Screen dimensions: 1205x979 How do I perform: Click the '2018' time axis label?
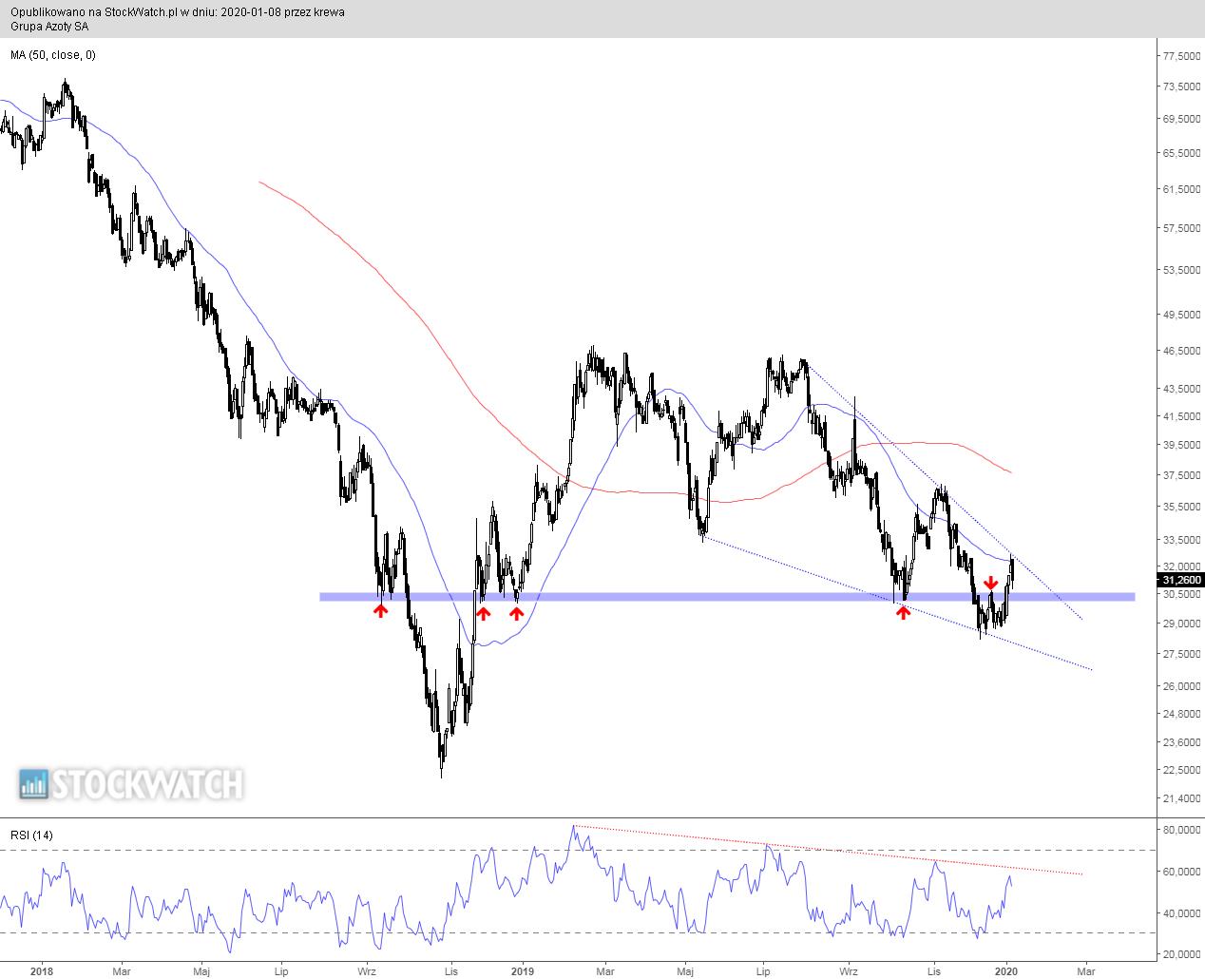pyautogui.click(x=41, y=971)
